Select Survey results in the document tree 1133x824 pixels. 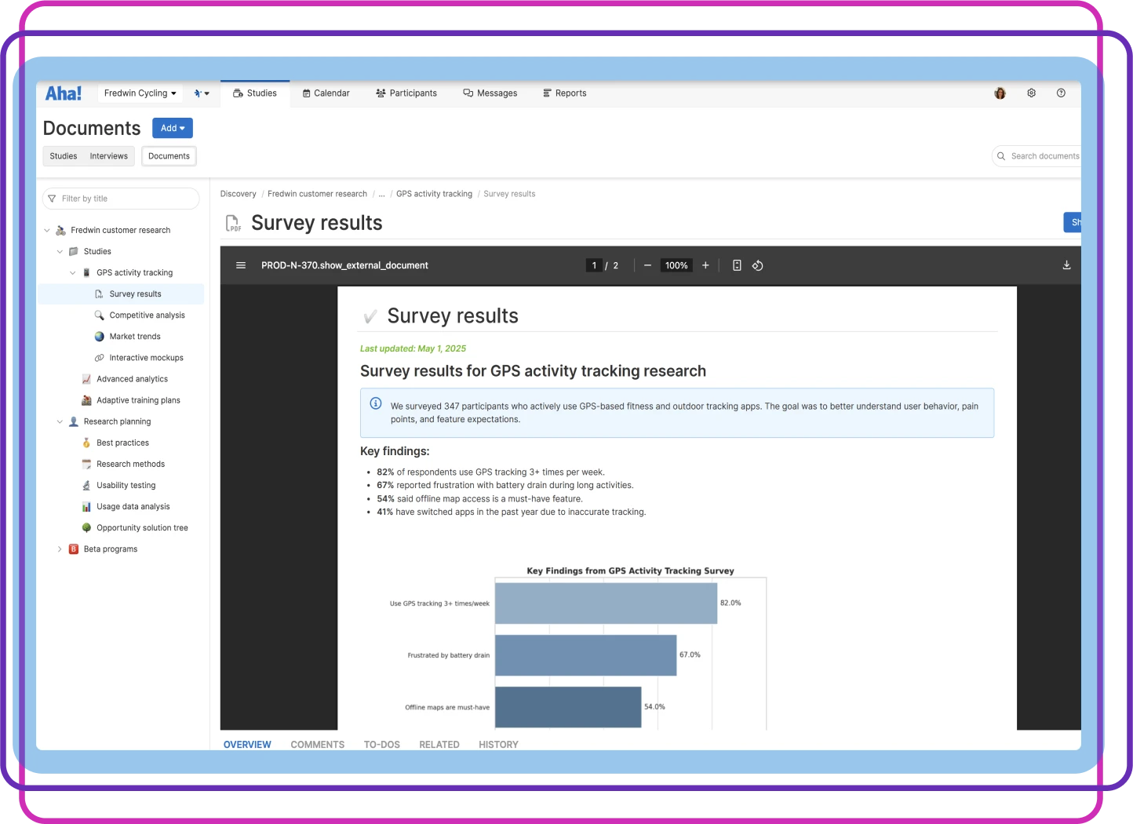(x=135, y=294)
